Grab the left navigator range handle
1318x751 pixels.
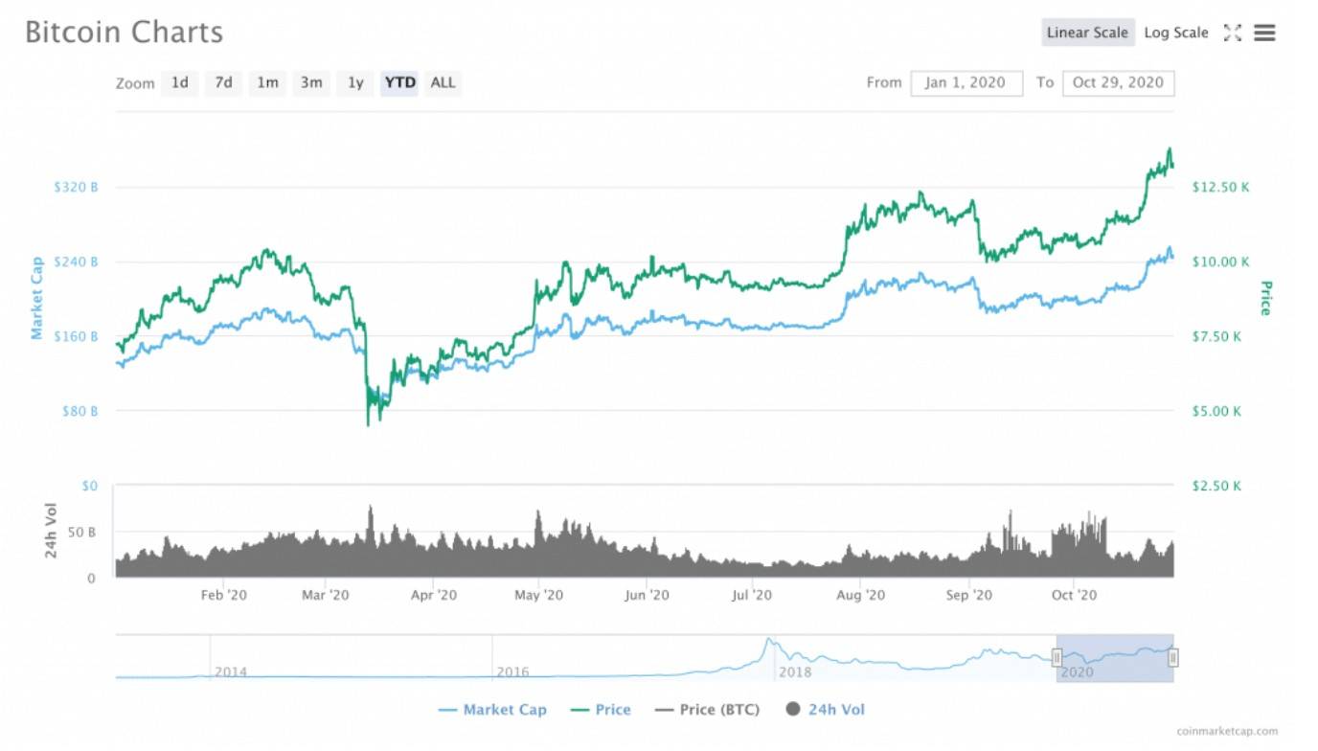[x=1057, y=657]
